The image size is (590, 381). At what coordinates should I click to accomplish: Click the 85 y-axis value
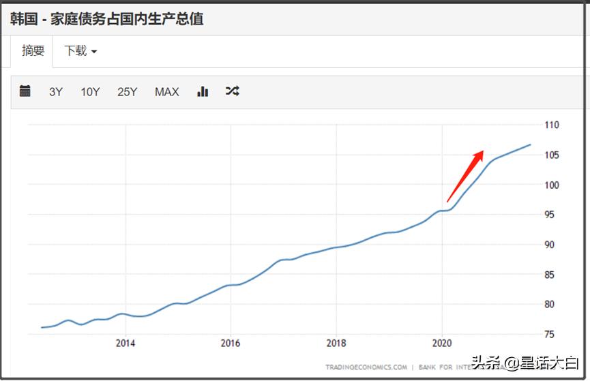tap(549, 275)
